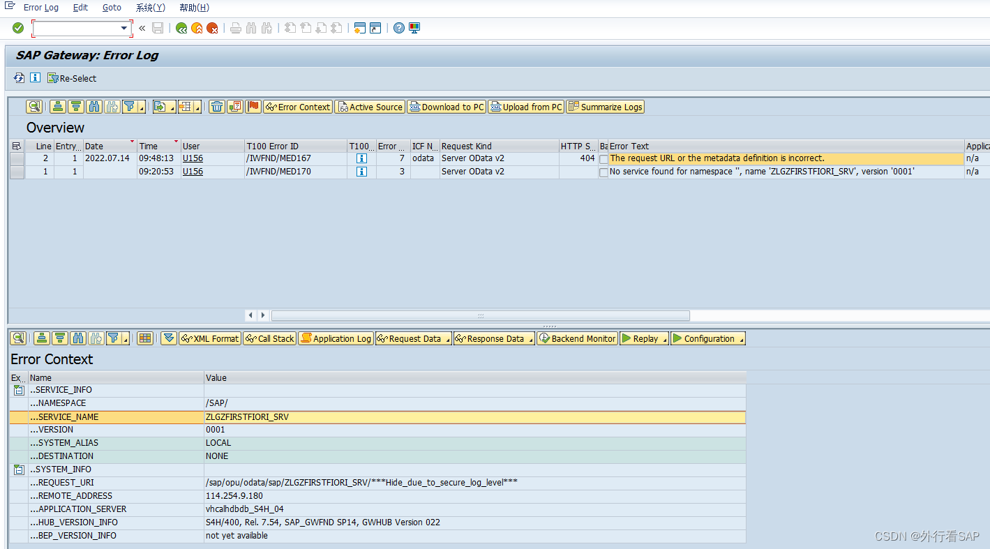Click the green Enter checkmark icon
The height and width of the screenshot is (549, 990).
[18, 28]
